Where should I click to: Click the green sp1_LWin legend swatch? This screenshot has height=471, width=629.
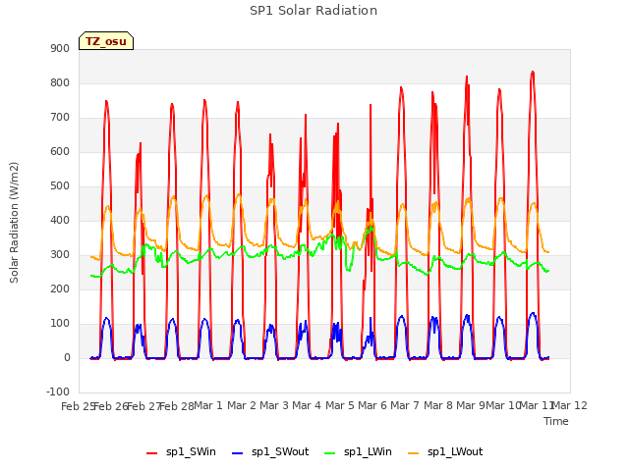(x=330, y=453)
